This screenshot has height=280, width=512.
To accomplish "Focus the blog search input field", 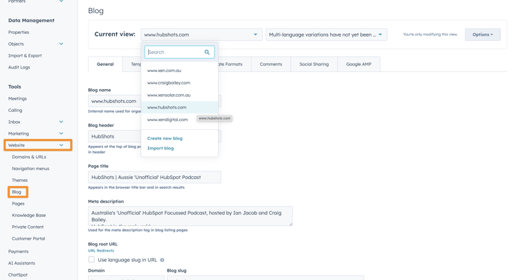I will (x=179, y=53).
